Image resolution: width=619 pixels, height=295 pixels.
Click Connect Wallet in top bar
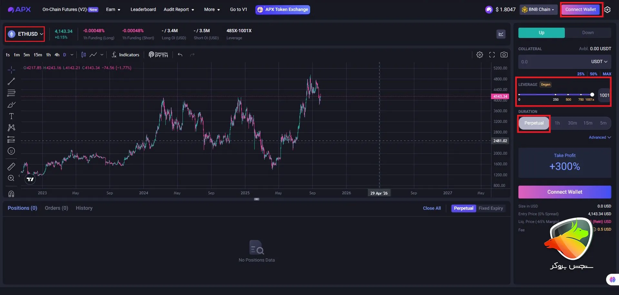[x=580, y=10]
